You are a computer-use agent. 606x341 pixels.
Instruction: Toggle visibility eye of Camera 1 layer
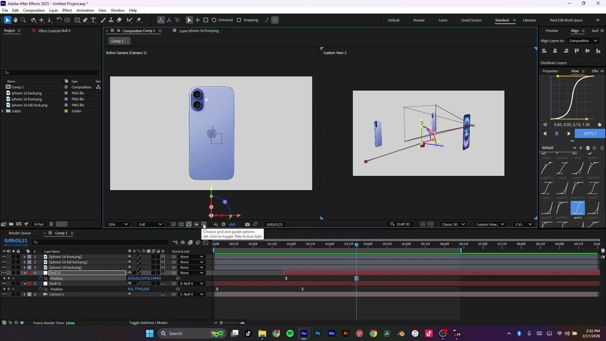tap(4, 294)
